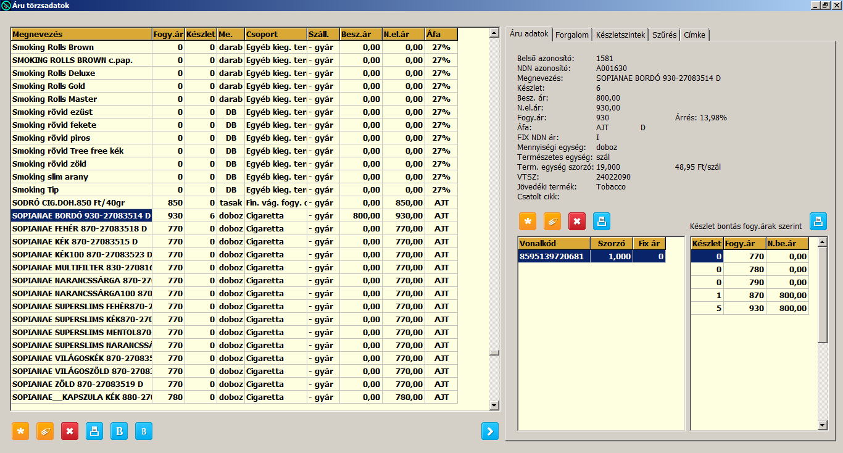Image resolution: width=843 pixels, height=453 pixels.
Task: Open the Szűrés tab
Action: 665,35
